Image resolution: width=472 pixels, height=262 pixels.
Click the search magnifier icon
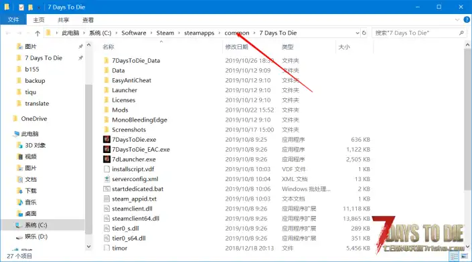[x=461, y=33]
